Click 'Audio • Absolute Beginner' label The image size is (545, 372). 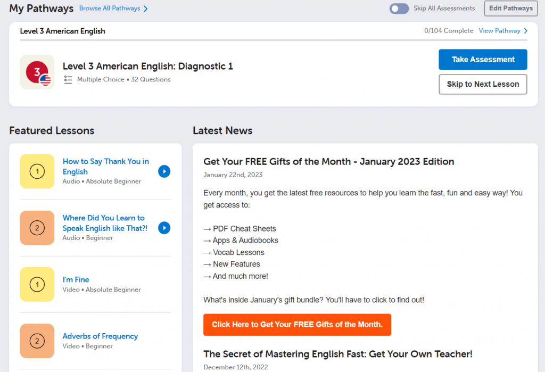[102, 181]
